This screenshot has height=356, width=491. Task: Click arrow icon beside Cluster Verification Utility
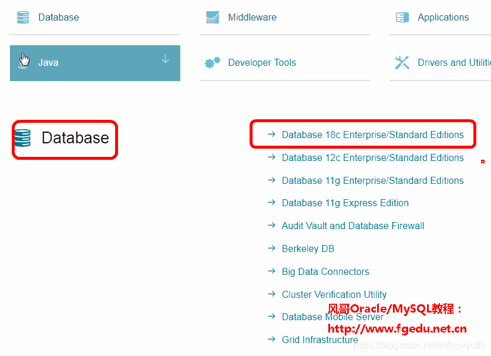[x=271, y=294]
